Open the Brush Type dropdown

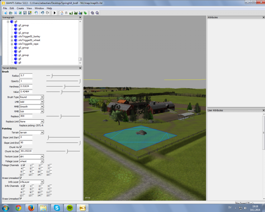pyautogui.click(x=32, y=97)
